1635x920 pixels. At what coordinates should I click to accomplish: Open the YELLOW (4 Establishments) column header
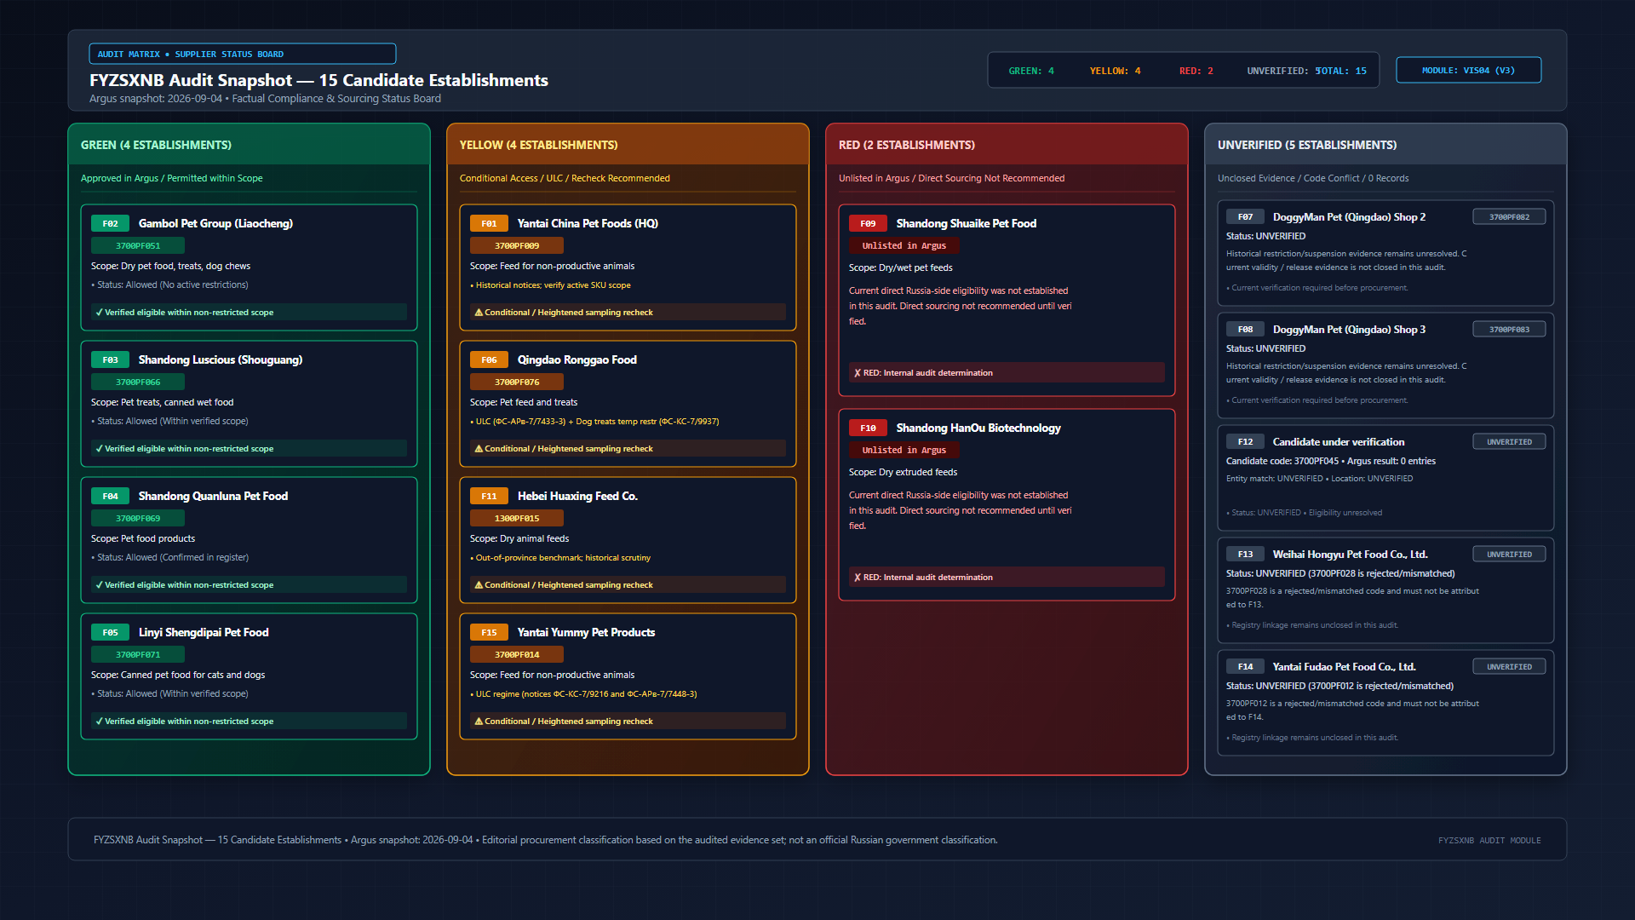tap(628, 145)
